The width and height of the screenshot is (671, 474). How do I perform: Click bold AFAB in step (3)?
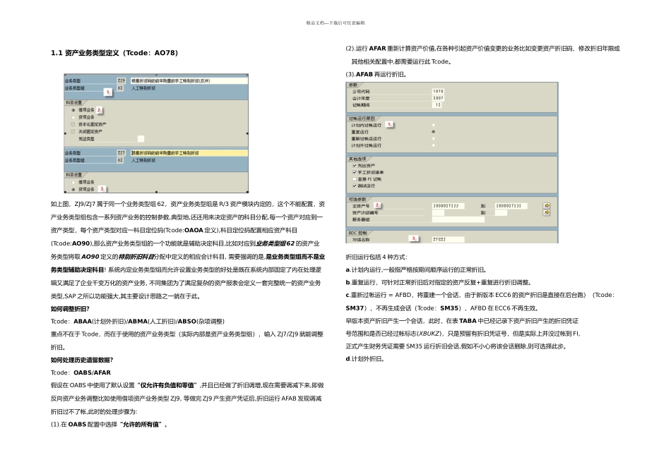tap(364, 74)
